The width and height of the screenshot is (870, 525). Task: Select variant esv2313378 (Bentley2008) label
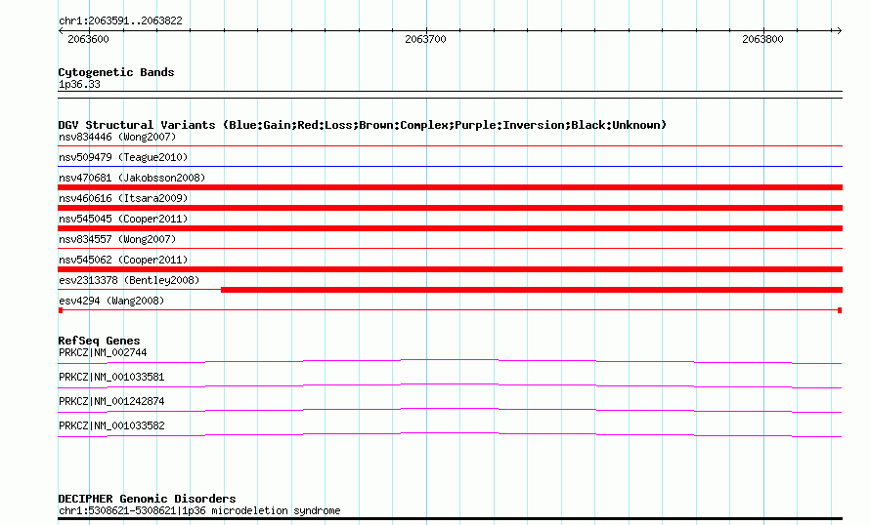pyautogui.click(x=129, y=280)
